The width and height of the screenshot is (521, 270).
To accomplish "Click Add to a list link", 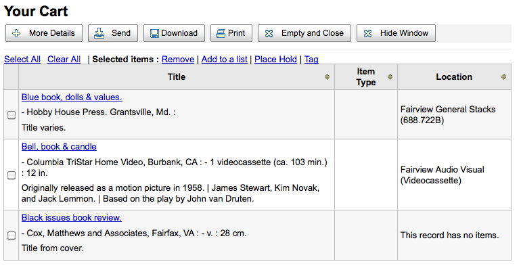I will [x=224, y=60].
